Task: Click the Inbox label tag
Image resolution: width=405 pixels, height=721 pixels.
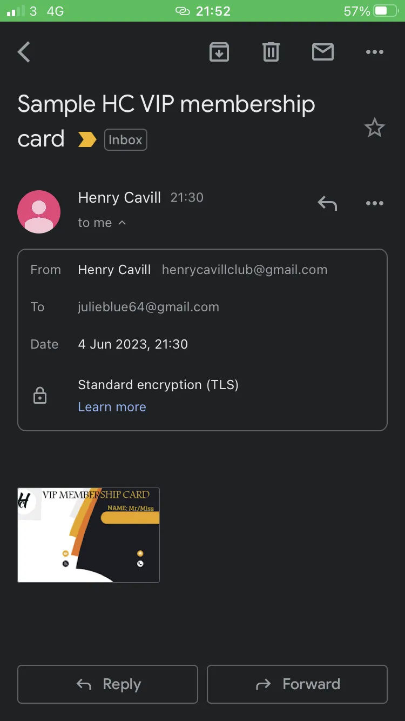Action: pos(125,140)
